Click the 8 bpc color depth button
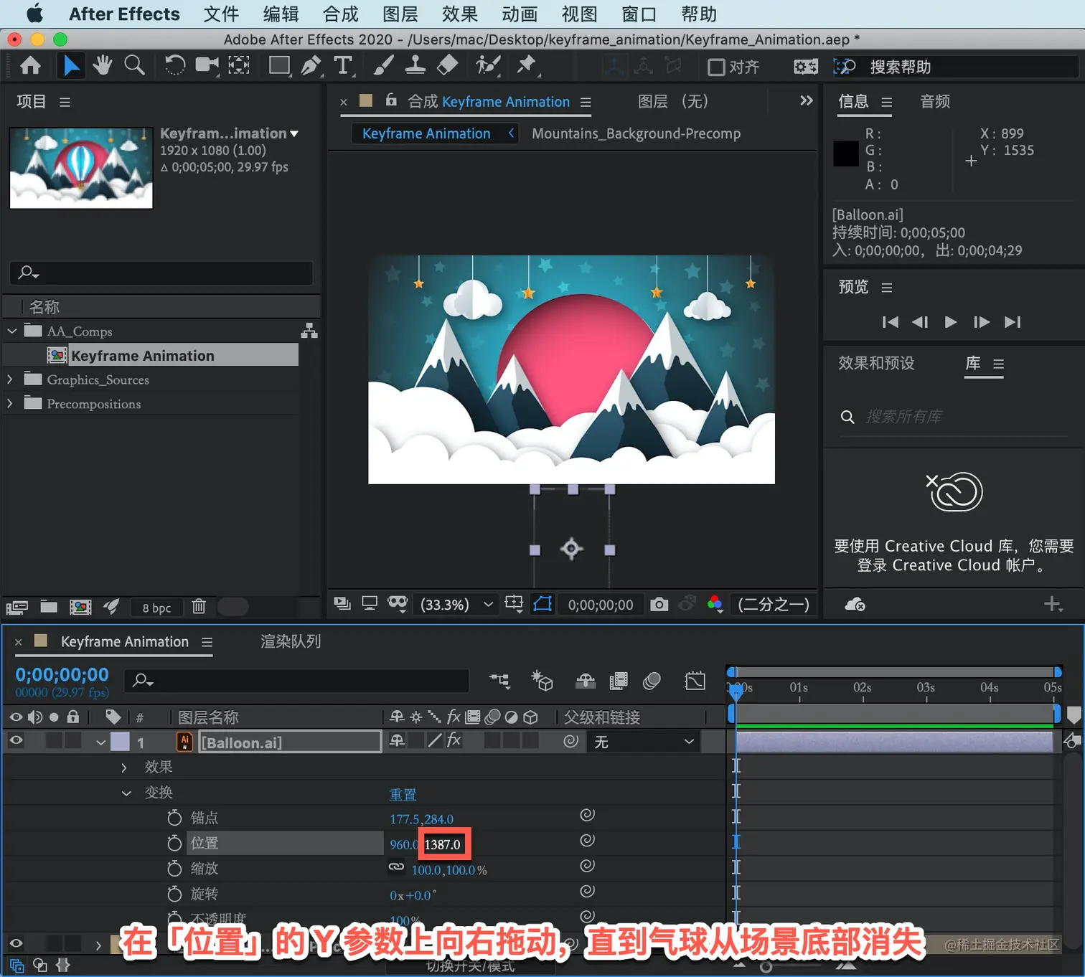 (156, 608)
